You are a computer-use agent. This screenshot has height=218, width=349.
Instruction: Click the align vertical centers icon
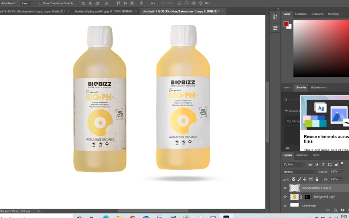[x=125, y=3]
